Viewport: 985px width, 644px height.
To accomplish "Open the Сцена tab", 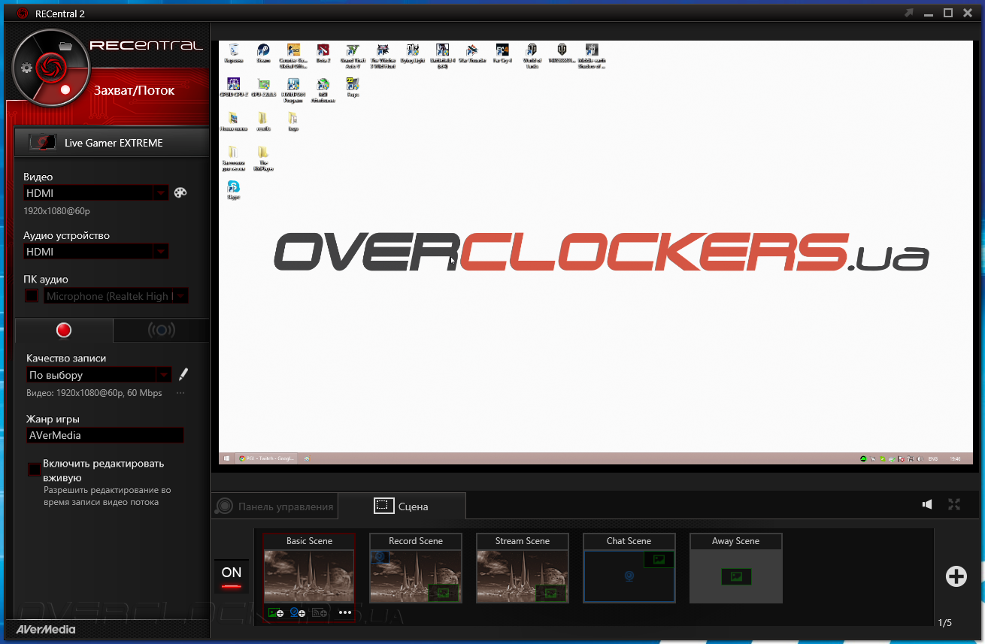I will click(402, 506).
